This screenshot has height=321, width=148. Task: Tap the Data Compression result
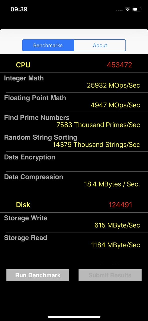point(112,184)
